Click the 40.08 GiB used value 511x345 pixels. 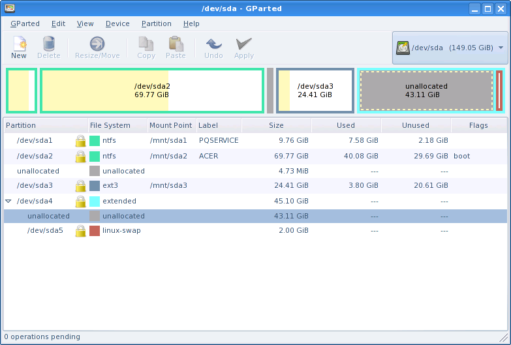pyautogui.click(x=361, y=156)
